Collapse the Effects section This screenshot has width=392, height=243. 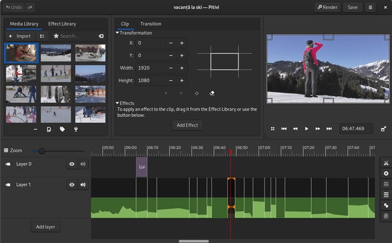118,103
